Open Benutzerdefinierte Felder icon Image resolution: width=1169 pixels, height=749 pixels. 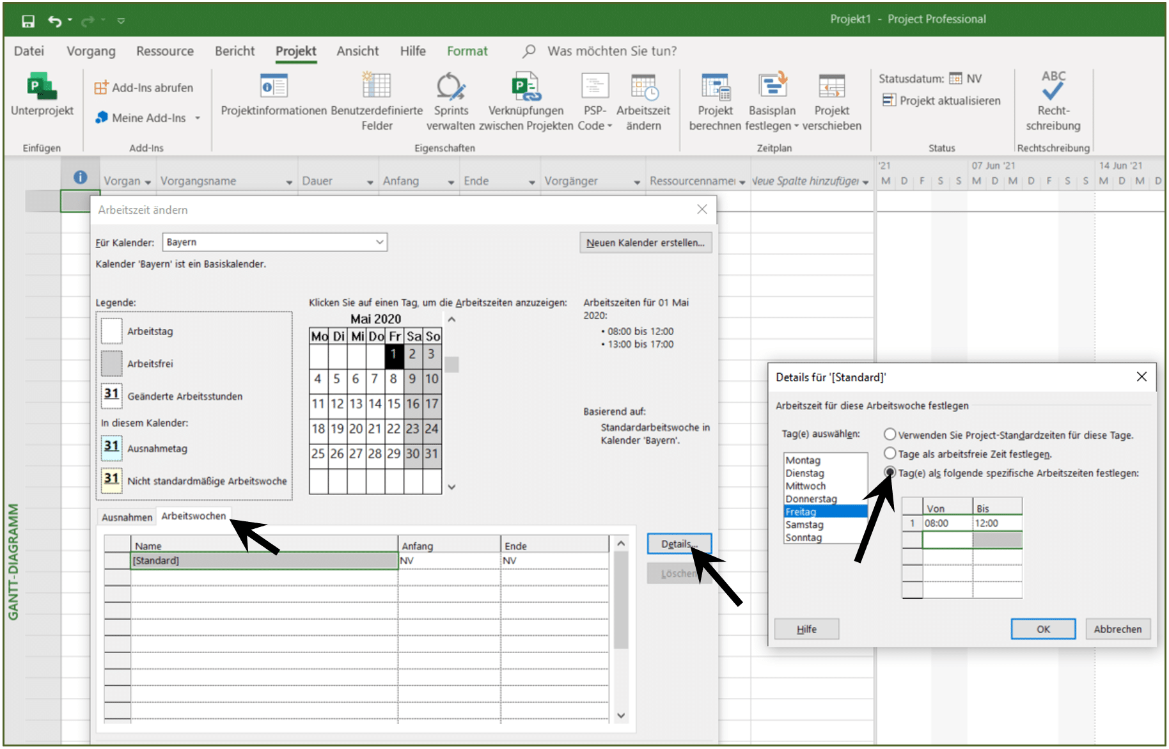pos(377,86)
